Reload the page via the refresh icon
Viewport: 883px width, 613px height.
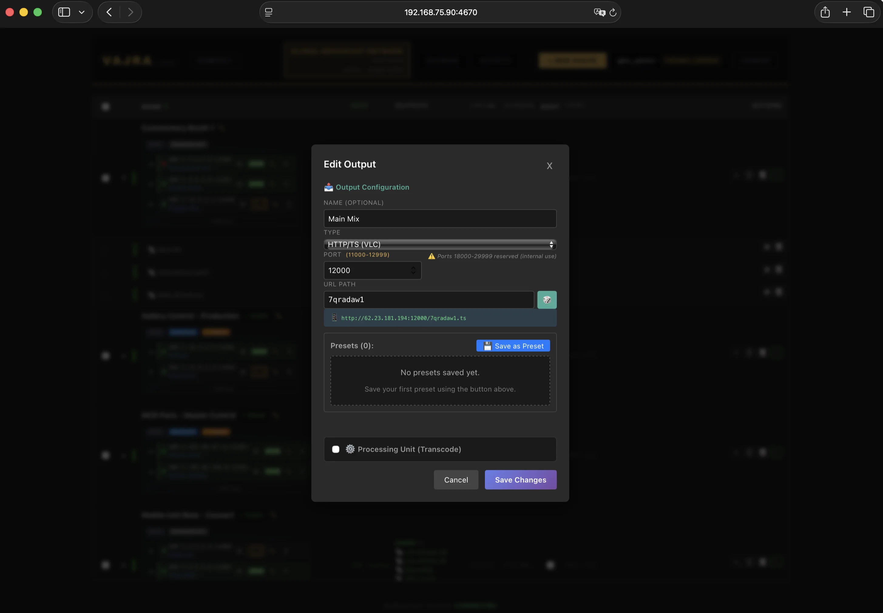pyautogui.click(x=612, y=12)
